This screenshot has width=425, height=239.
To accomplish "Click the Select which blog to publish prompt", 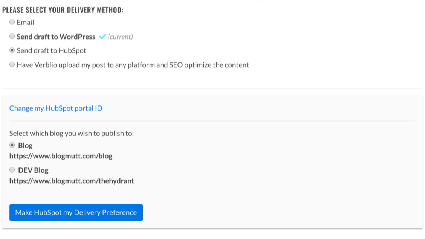I will coord(72,134).
